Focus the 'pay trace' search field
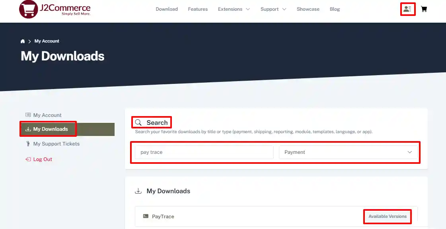This screenshot has height=229, width=446. [x=204, y=152]
